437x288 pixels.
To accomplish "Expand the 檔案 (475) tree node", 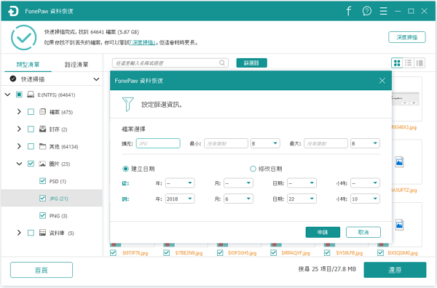I will [x=19, y=112].
